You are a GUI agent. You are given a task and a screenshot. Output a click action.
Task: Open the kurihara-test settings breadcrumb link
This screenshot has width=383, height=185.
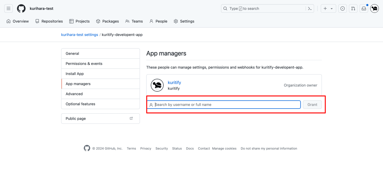pos(79,35)
